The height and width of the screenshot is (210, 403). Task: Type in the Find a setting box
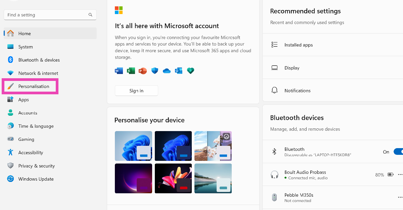point(47,15)
